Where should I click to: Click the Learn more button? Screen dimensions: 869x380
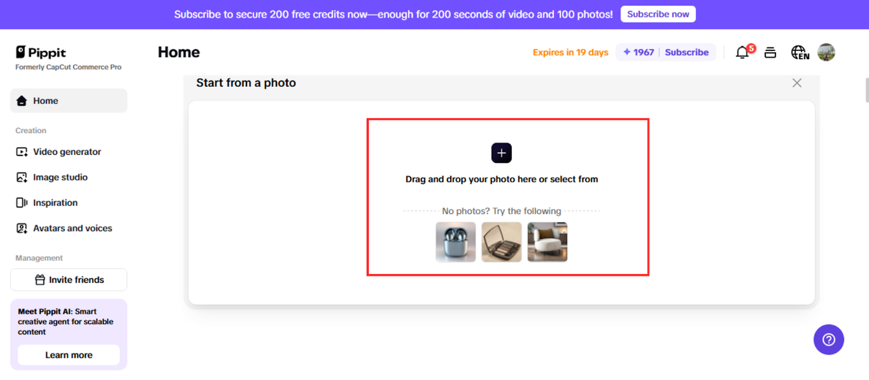[69, 355]
